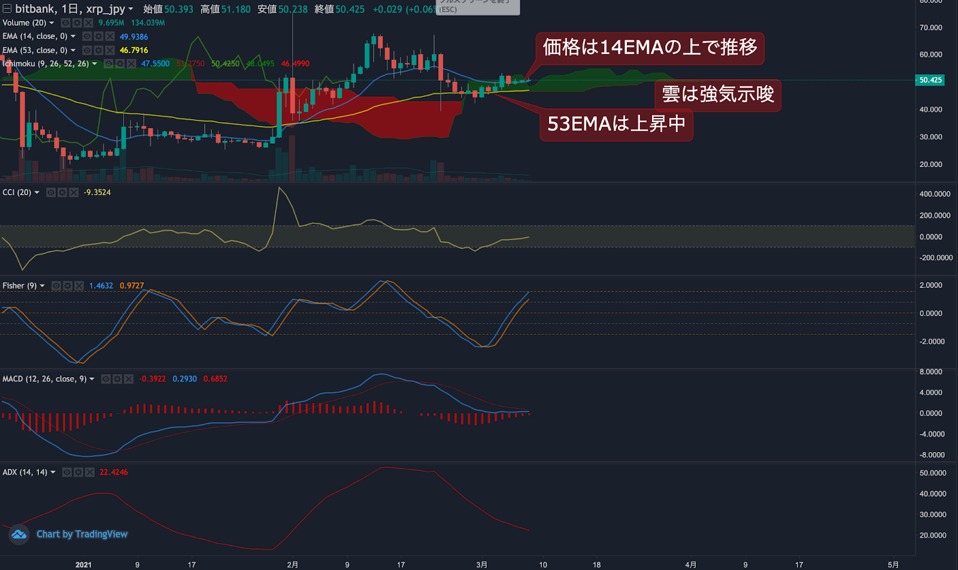Click the Ichimoku value 47.5500
This screenshot has width=958, height=570.
pos(156,63)
